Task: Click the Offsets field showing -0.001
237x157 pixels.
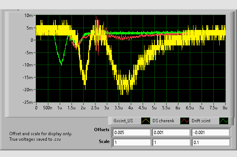Action: point(210,132)
